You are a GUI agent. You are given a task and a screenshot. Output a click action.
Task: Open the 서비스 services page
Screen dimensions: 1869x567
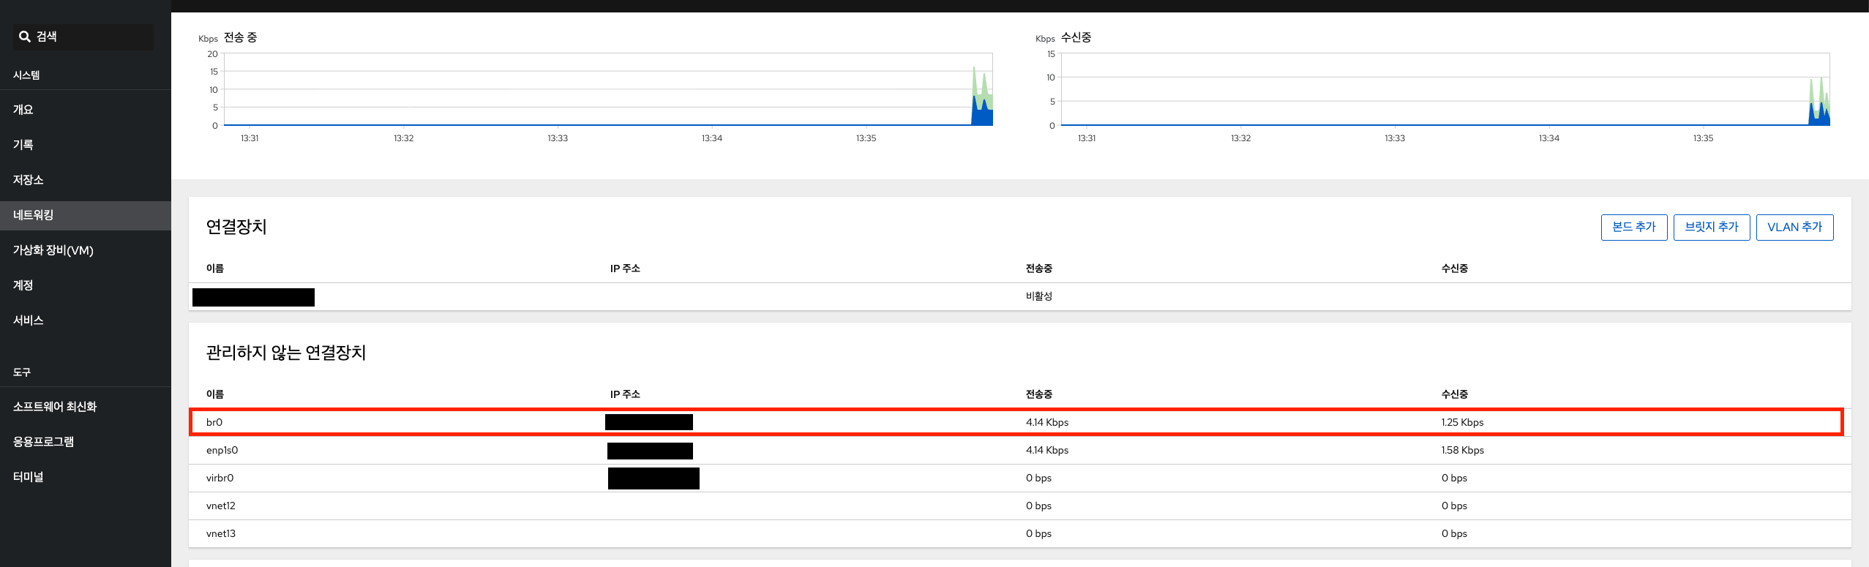click(x=29, y=320)
